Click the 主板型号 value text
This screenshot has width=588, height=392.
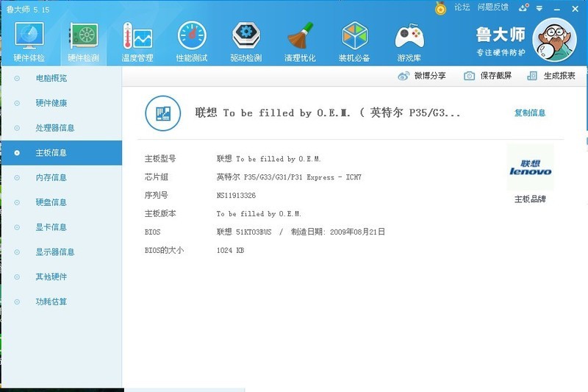tap(268, 159)
